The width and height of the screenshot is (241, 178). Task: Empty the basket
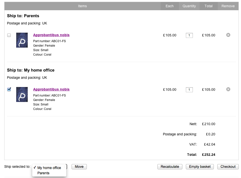(x=200, y=167)
